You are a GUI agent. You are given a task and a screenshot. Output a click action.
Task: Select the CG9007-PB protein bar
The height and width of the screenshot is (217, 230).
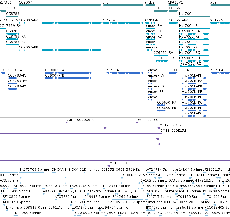point(68,78)
